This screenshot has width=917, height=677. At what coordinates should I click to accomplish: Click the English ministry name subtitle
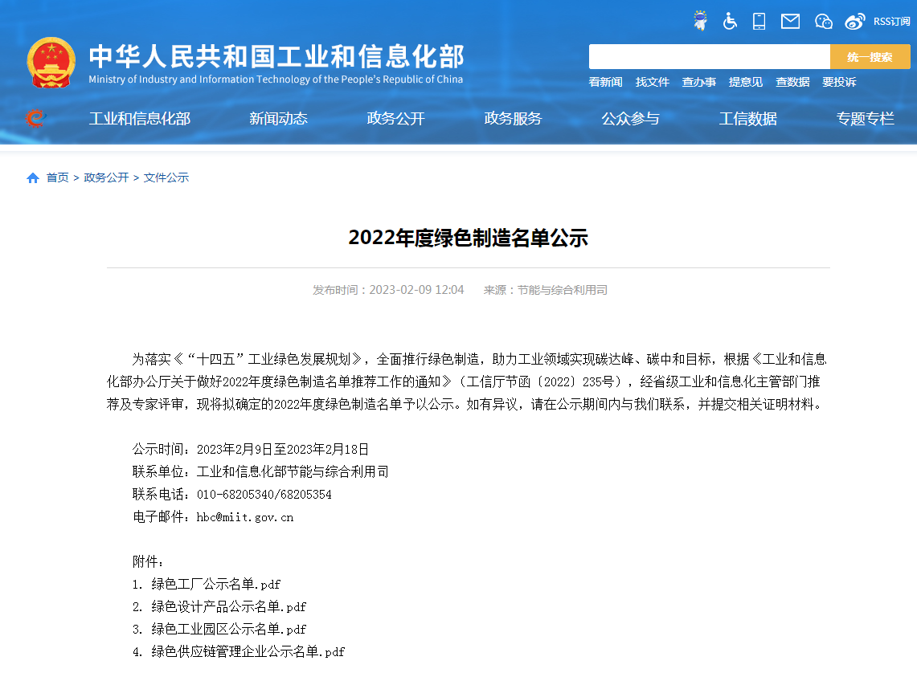click(x=276, y=80)
